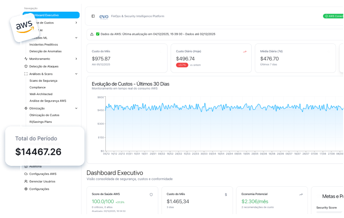344x218 pixels.
Task: Click the Configurações gear icon in sidebar
Action: coord(26,189)
